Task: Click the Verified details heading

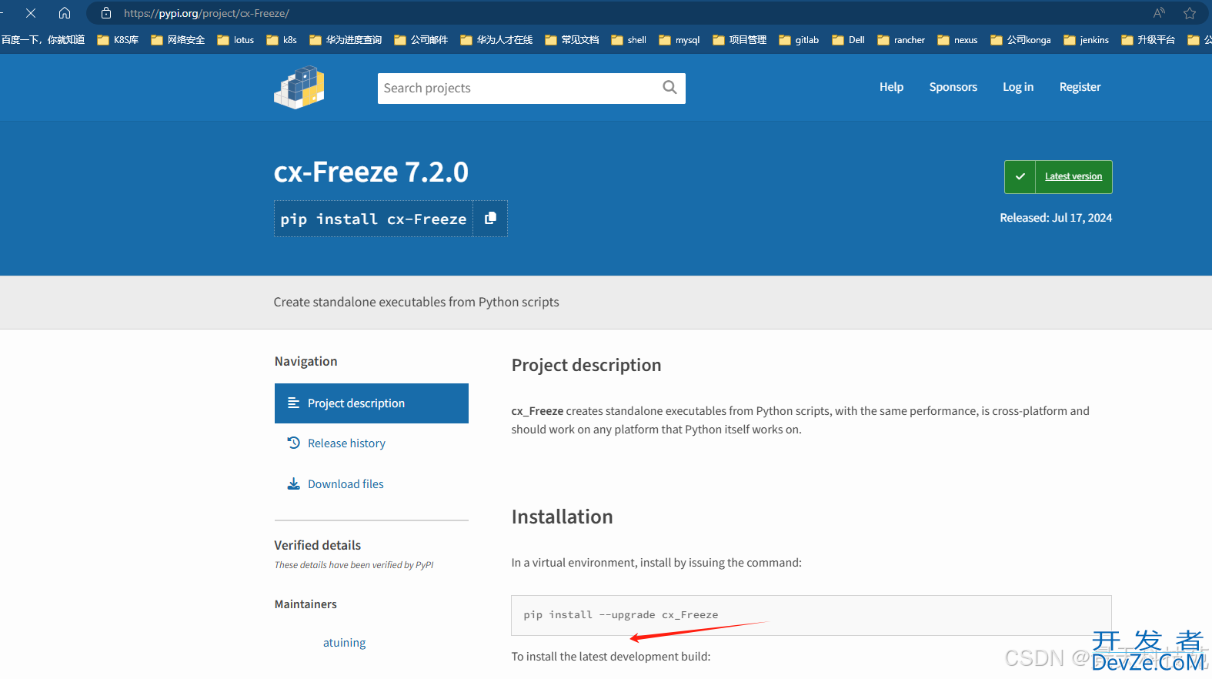Action: (x=318, y=545)
